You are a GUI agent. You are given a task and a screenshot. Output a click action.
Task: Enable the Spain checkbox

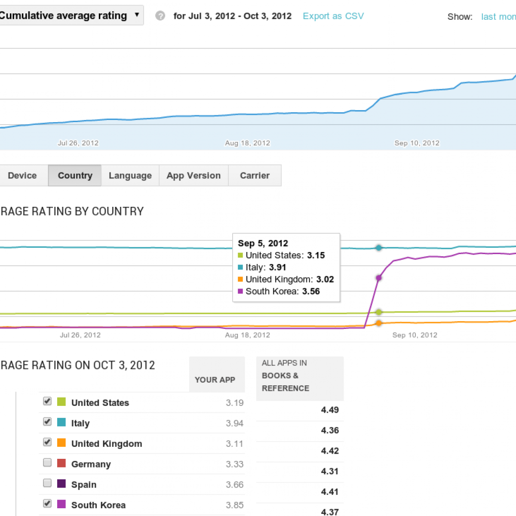pyautogui.click(x=47, y=483)
